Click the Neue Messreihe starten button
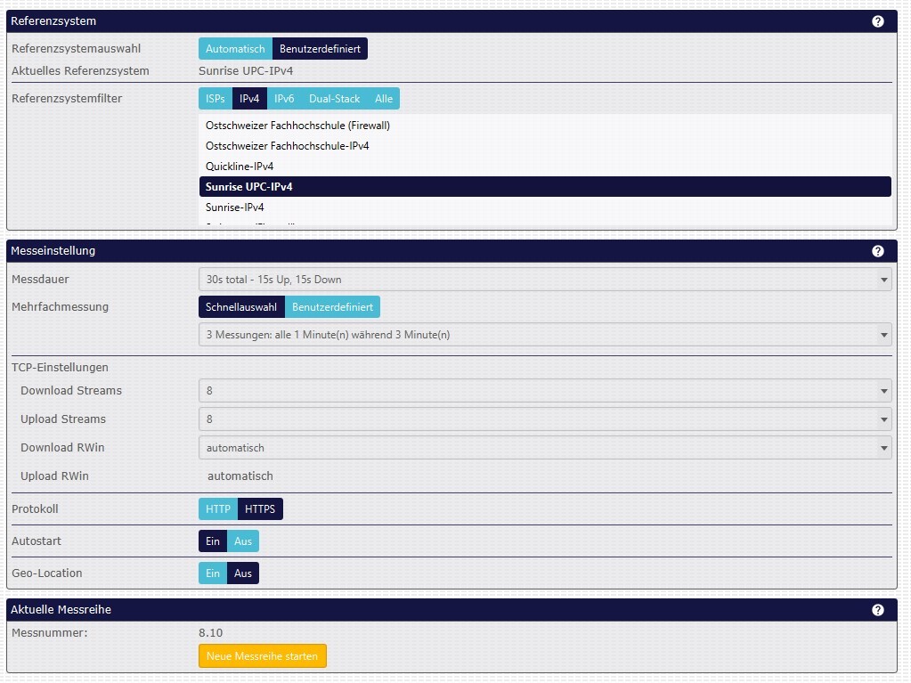Screen dimensions: 911x683 [x=263, y=656]
